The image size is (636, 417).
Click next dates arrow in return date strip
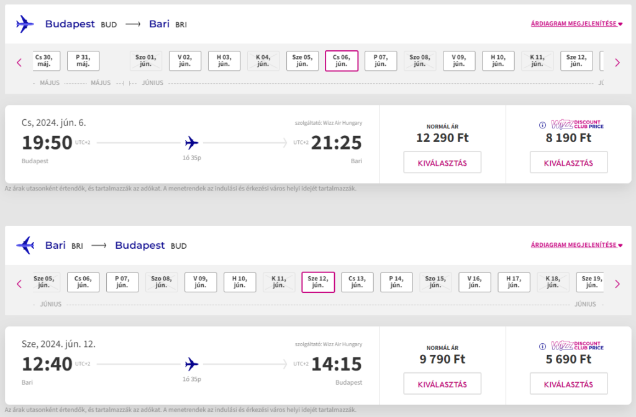[x=617, y=284]
